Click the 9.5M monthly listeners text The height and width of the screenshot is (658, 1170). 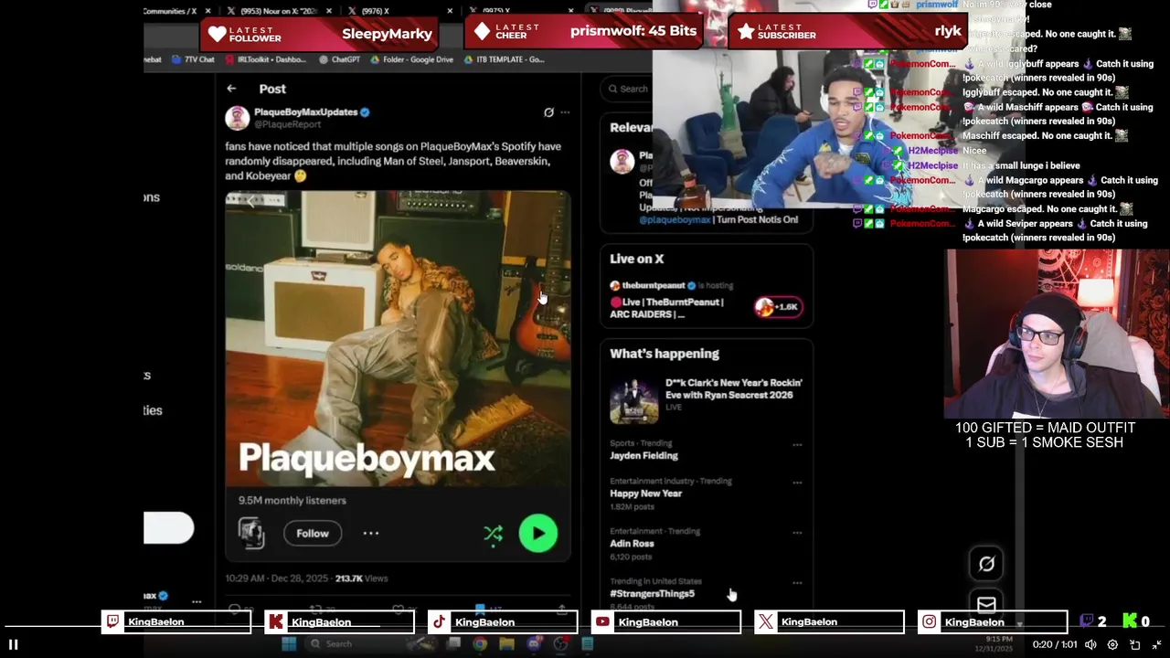click(292, 500)
